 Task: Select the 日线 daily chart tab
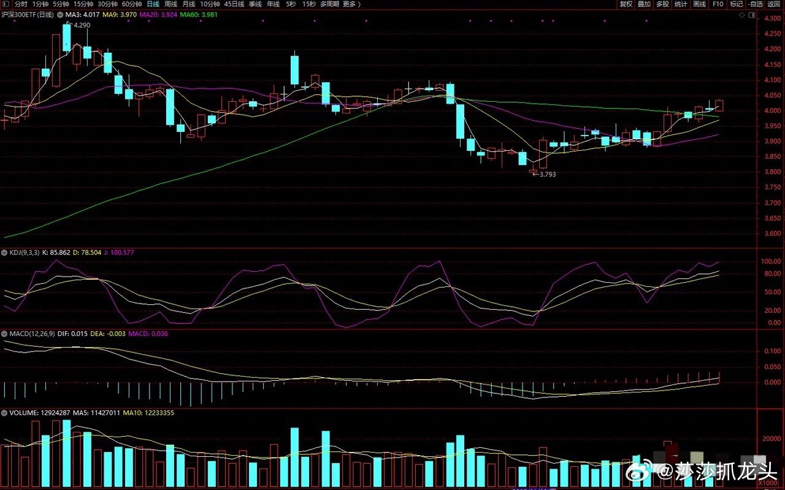pyautogui.click(x=153, y=4)
